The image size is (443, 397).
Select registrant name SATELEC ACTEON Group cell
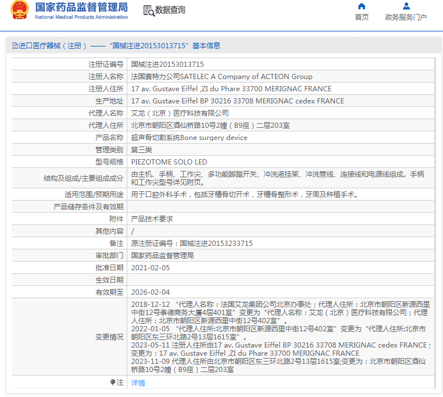[222, 77]
